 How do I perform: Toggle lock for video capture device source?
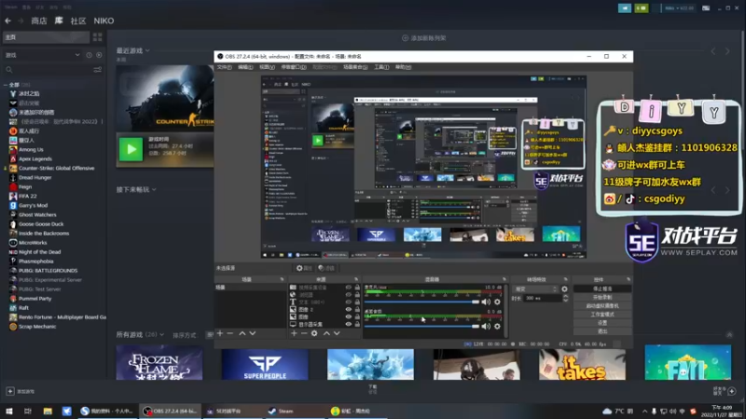tap(357, 288)
